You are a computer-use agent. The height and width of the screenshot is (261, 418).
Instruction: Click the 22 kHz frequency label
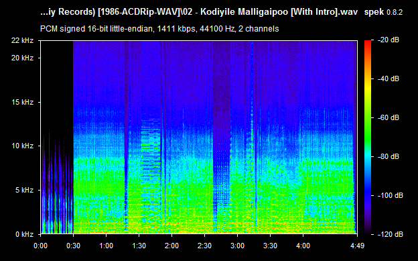coord(22,40)
